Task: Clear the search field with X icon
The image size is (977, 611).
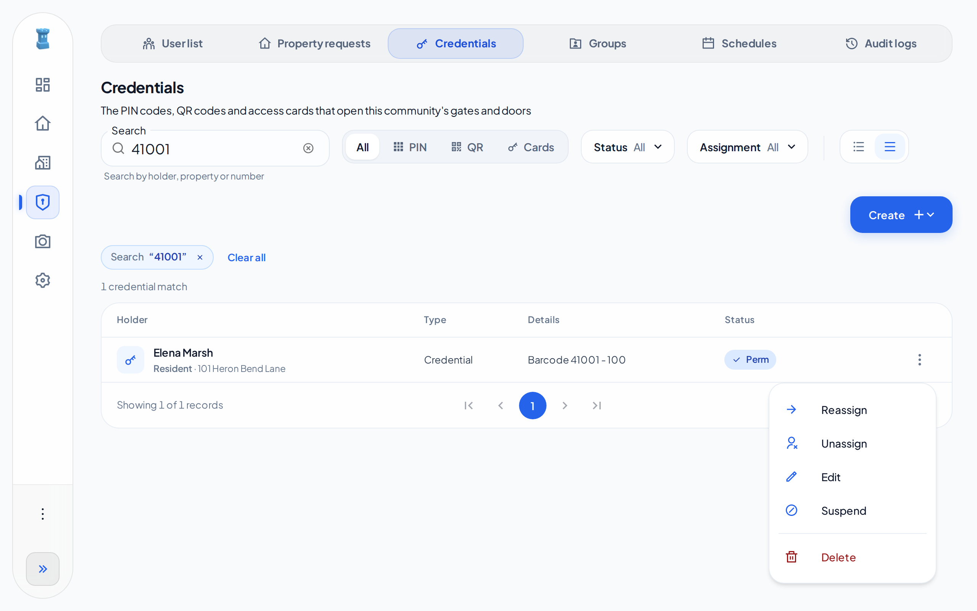Action: coord(308,148)
